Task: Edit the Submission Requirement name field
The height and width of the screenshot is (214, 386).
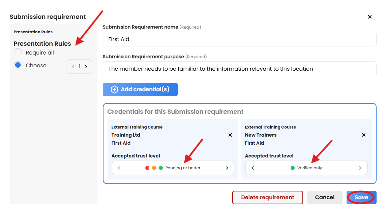Action: [x=239, y=39]
